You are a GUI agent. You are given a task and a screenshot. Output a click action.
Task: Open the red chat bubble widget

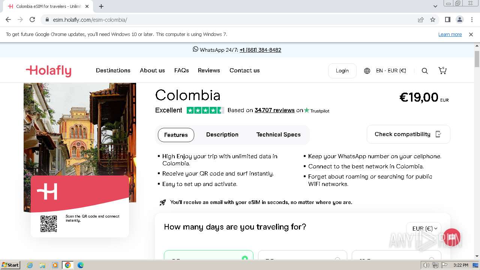tap(452, 237)
